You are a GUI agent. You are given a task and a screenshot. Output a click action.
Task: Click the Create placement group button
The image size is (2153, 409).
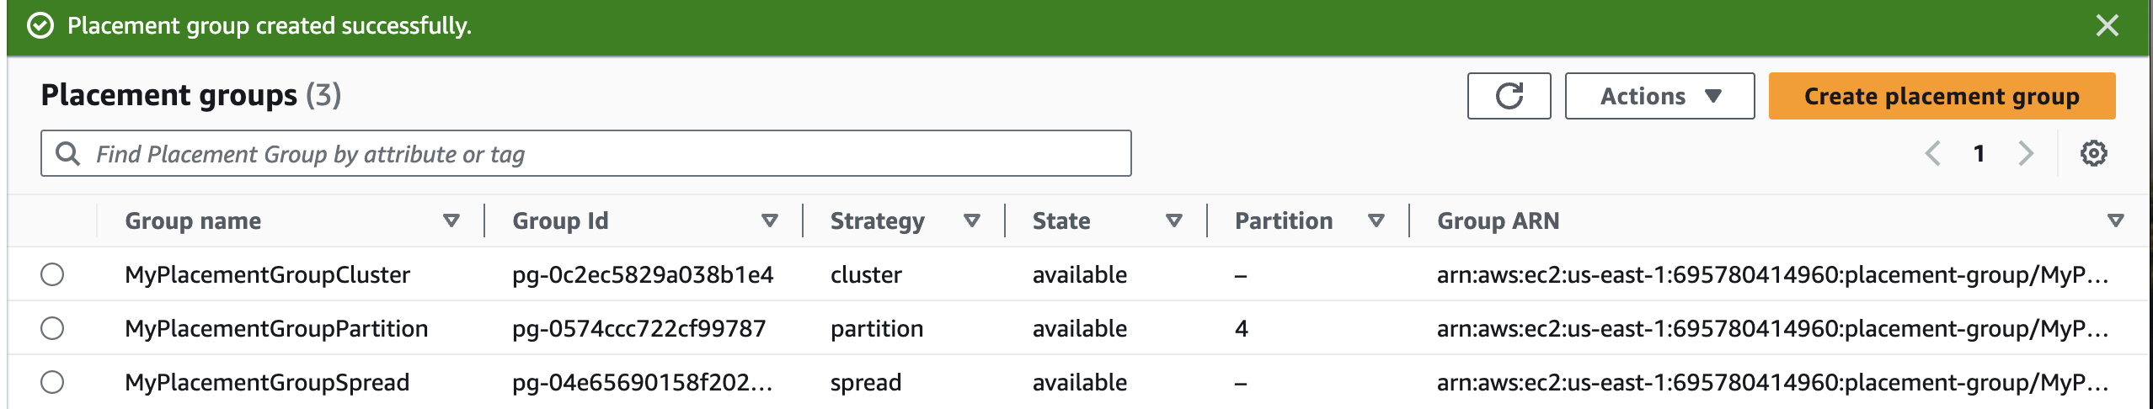coord(1942,96)
